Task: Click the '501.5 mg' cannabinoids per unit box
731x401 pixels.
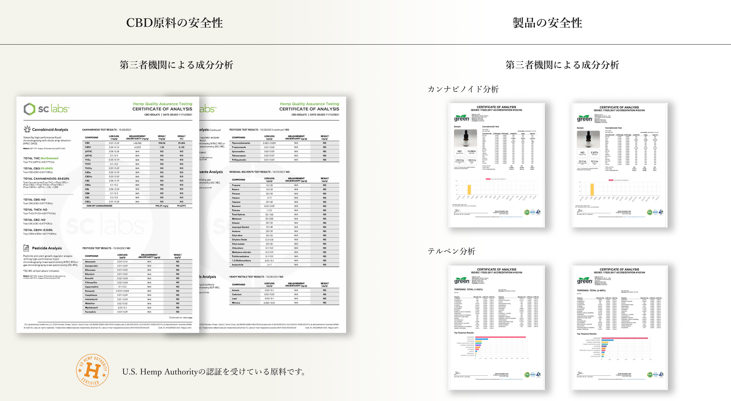Action: [582, 162]
